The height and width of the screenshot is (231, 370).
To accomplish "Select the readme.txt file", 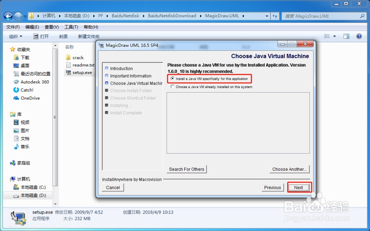I will coord(80,65).
